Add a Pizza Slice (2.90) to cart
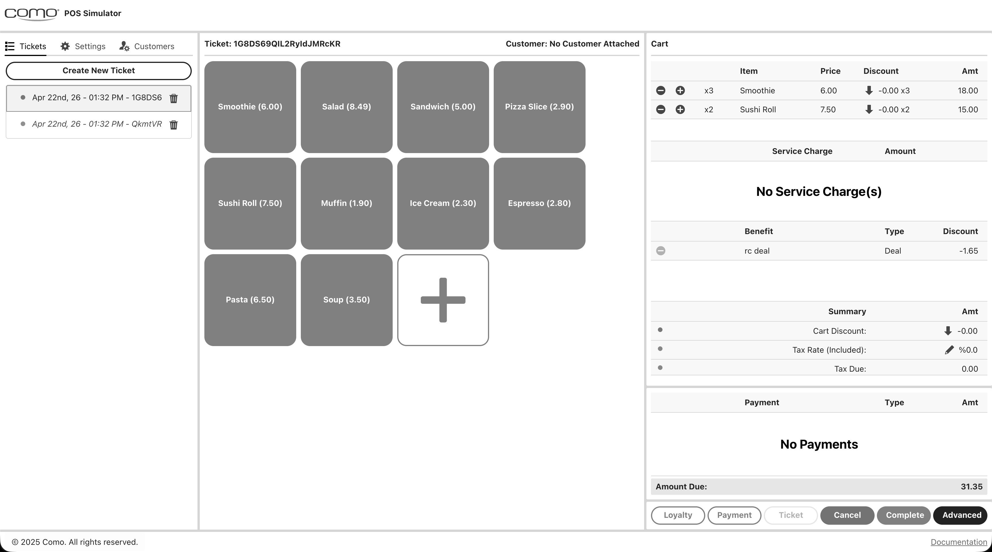 coord(540,107)
